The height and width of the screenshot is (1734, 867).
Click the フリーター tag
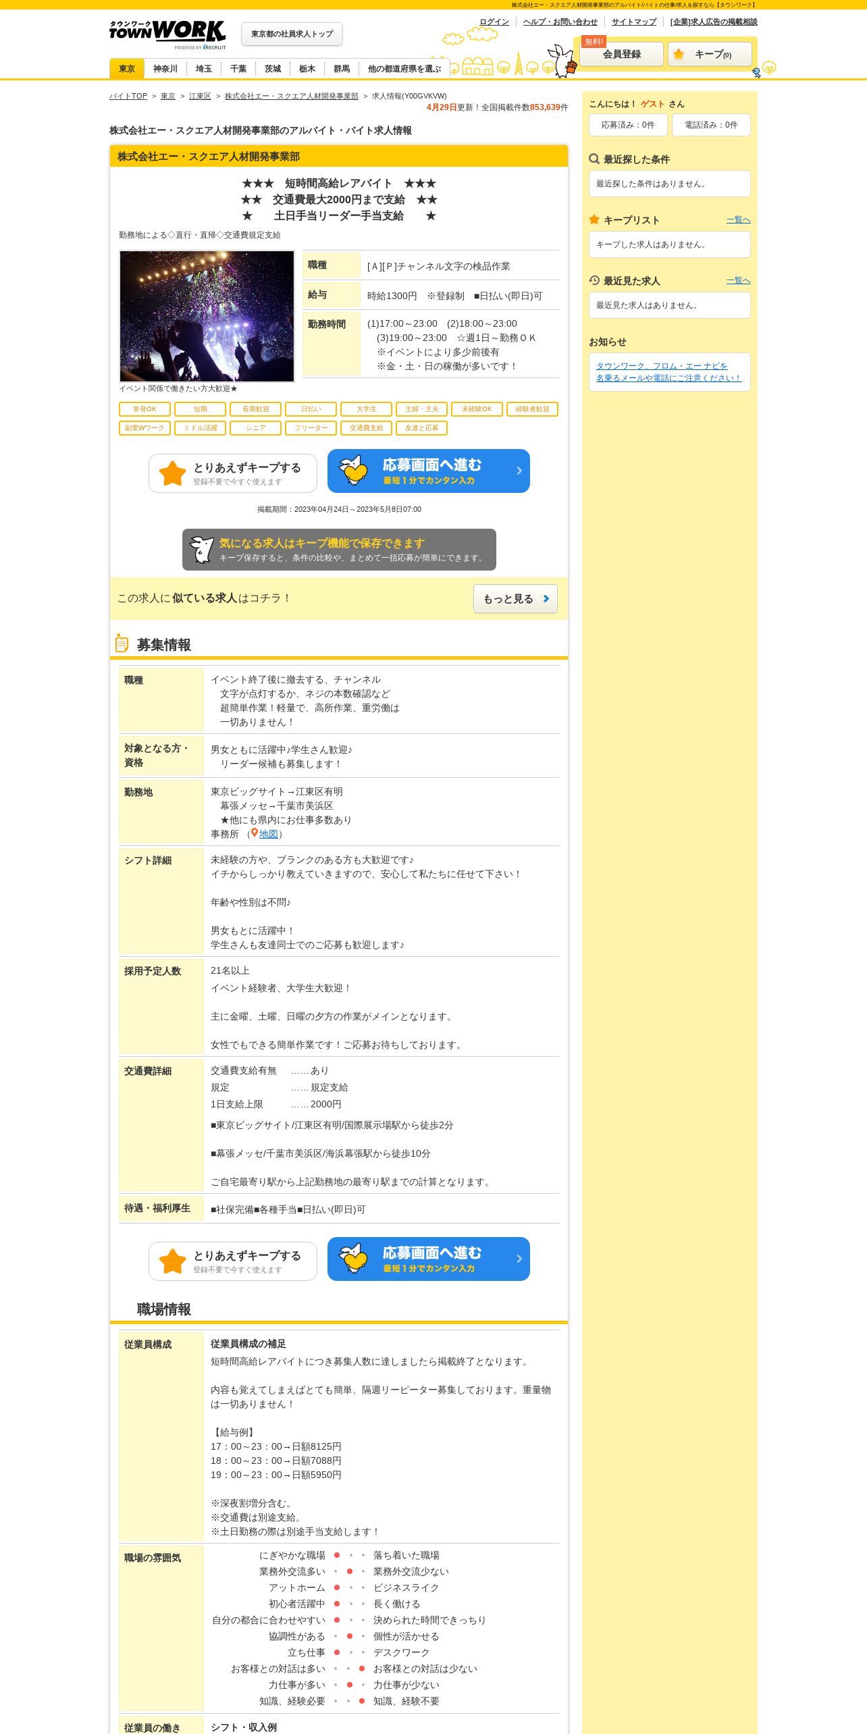(311, 428)
